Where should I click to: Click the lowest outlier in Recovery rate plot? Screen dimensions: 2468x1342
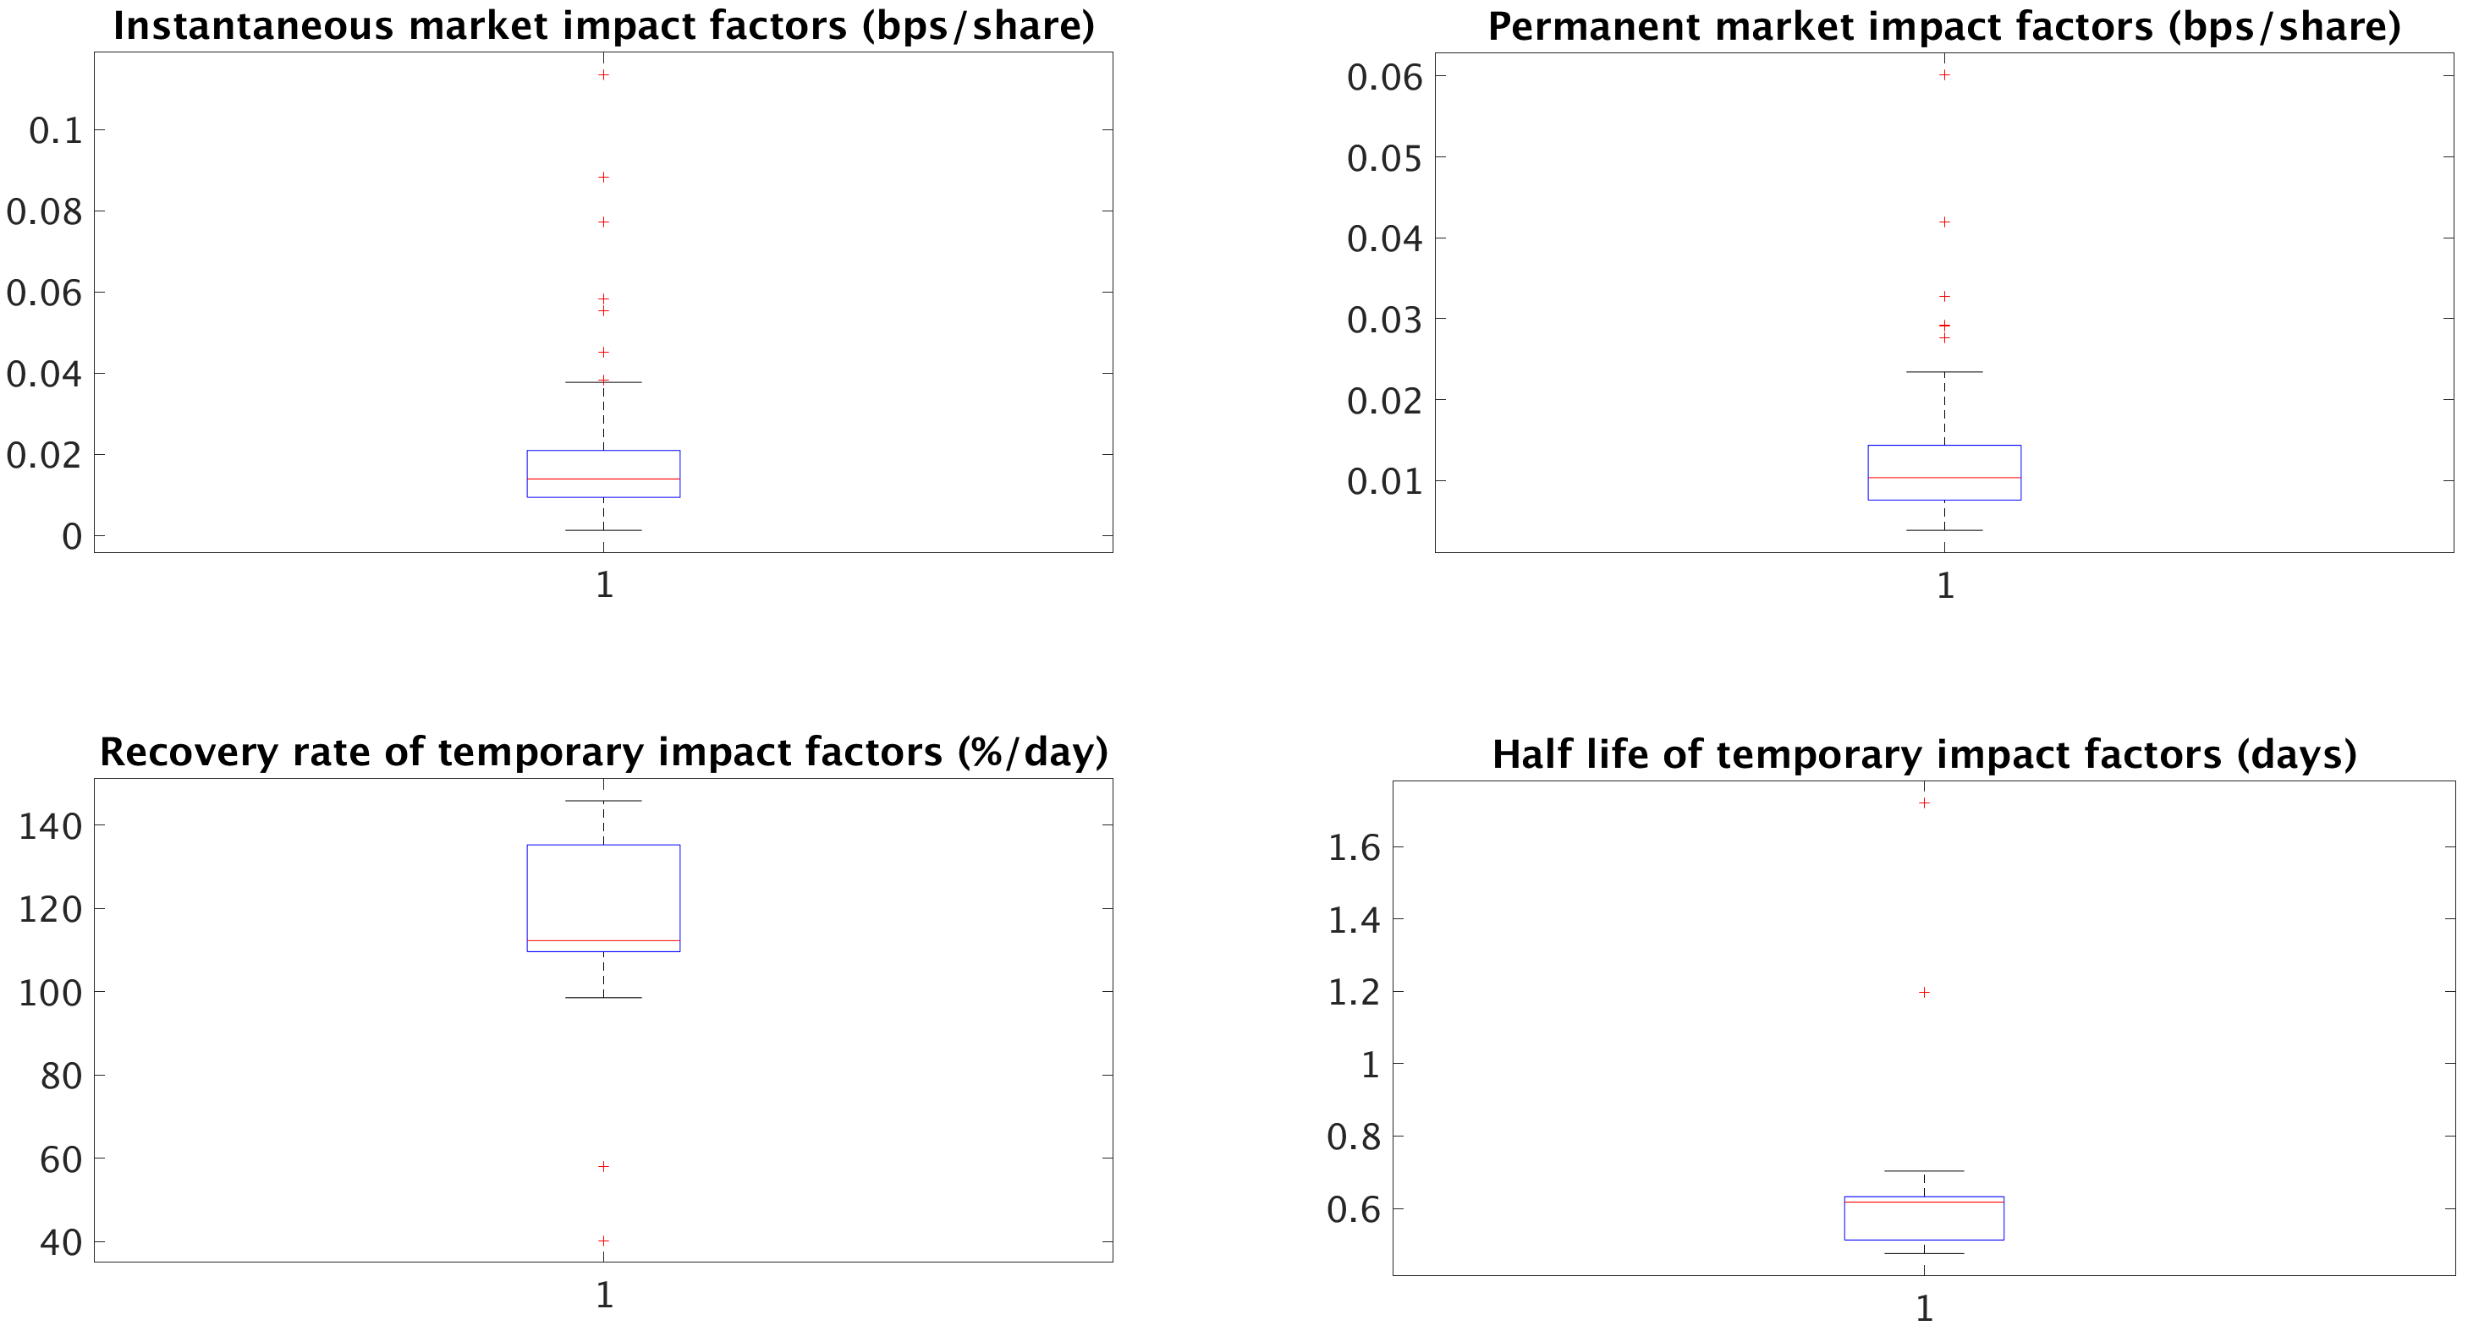click(x=603, y=1241)
